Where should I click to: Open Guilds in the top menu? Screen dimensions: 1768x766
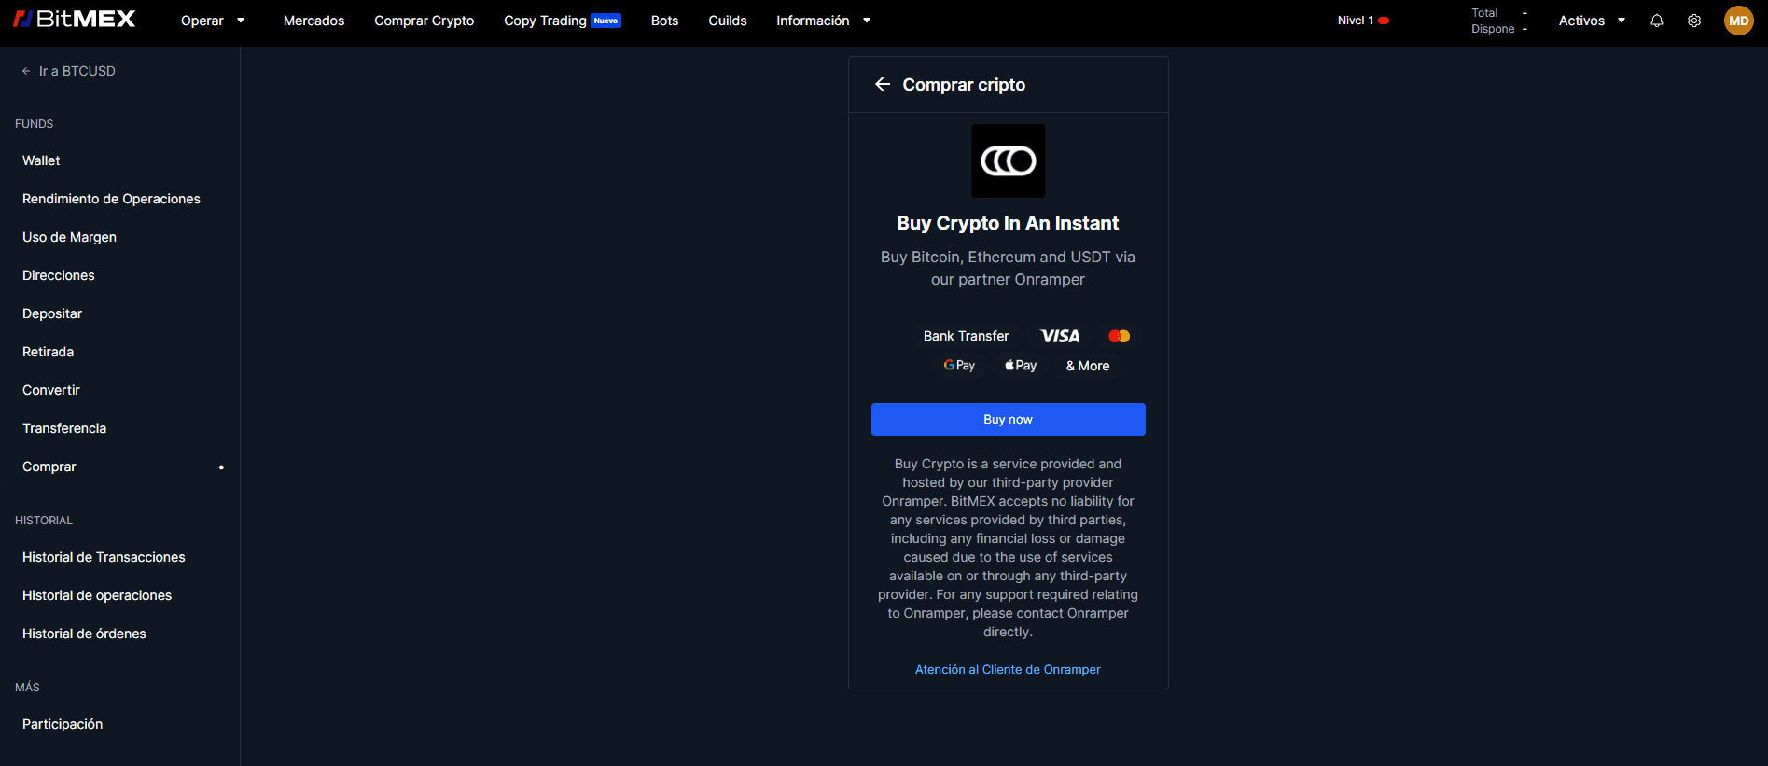point(728,21)
